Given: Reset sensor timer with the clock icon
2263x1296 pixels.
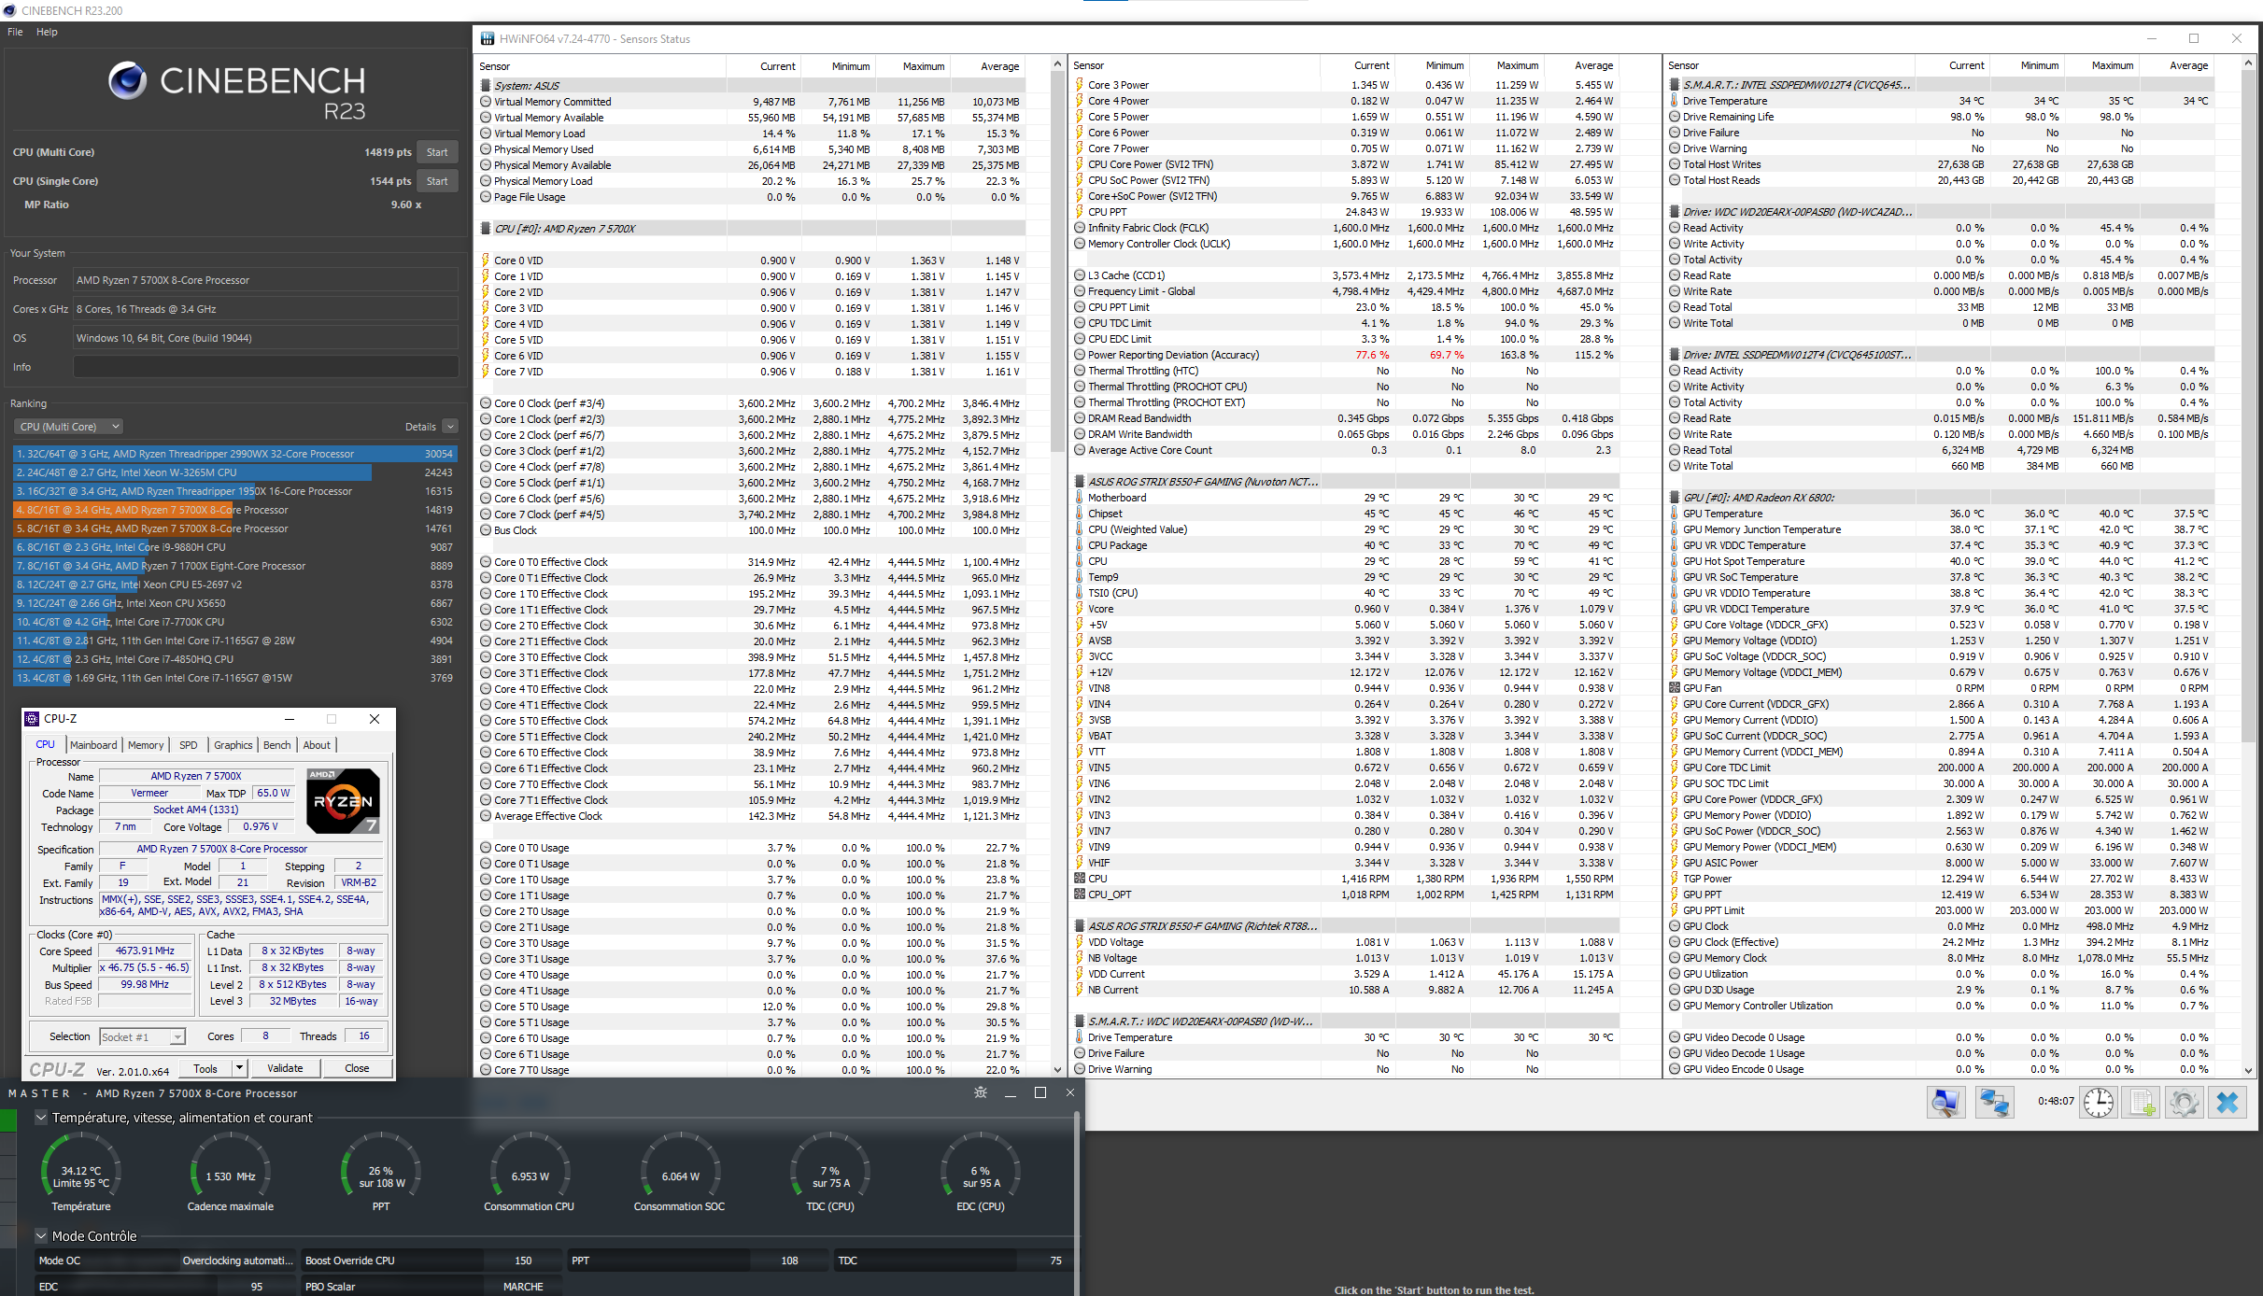Looking at the screenshot, I should point(2098,1103).
